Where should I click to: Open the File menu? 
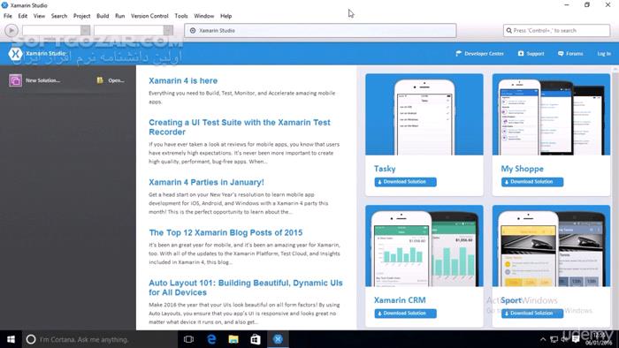tap(8, 16)
